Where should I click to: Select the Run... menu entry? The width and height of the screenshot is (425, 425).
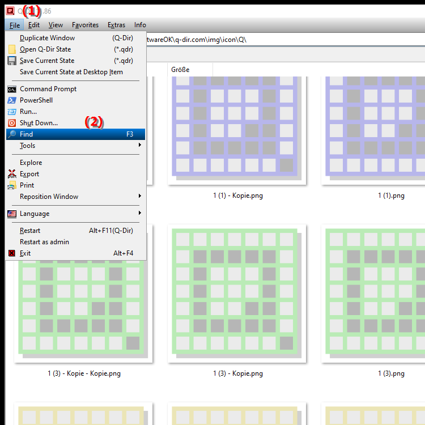[x=75, y=112]
